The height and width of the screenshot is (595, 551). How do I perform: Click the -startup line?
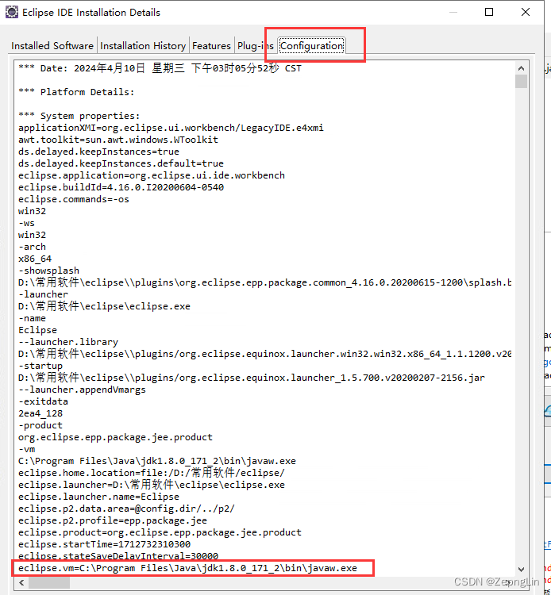point(40,366)
